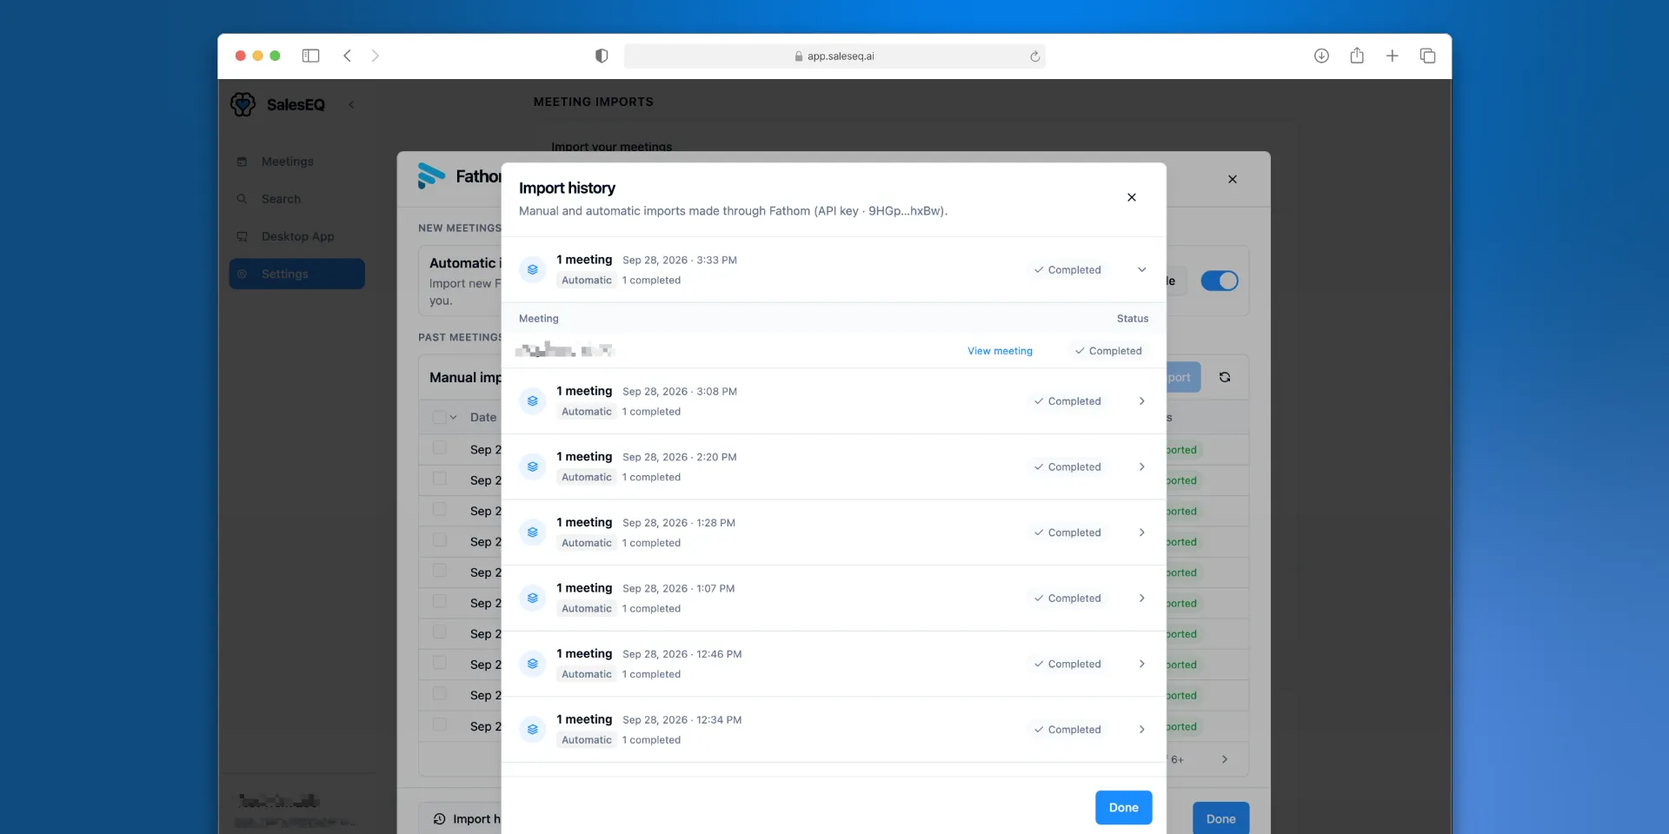Open Desktop App in the sidebar
Image resolution: width=1669 pixels, height=834 pixels.
pos(296,236)
